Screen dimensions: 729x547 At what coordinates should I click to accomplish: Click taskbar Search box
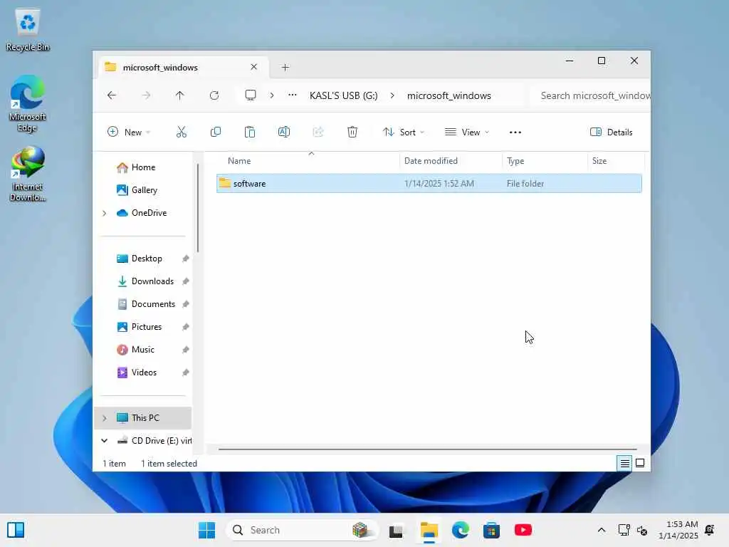pos(302,530)
